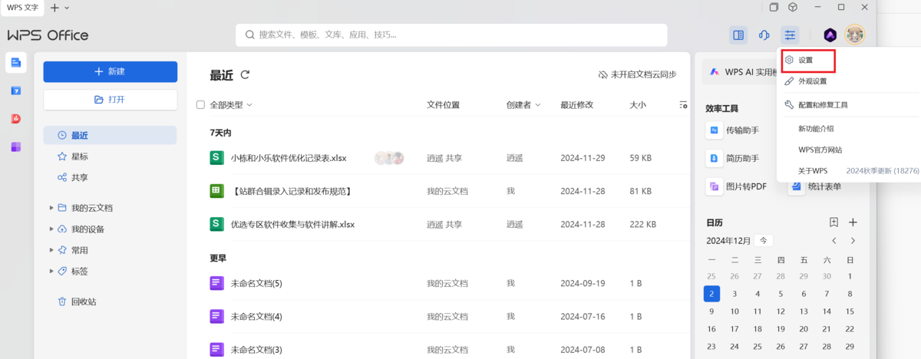This screenshot has height=359, width=921.
Task: Jump to today with 今 button
Action: coord(764,240)
